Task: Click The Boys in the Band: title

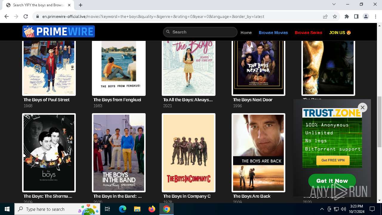Action: 118,196
